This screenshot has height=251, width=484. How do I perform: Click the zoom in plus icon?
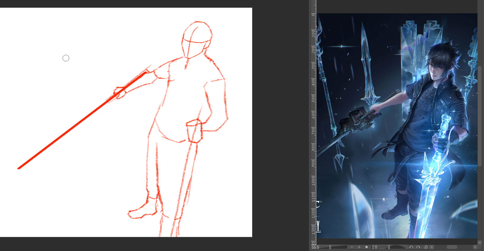click(359, 247)
